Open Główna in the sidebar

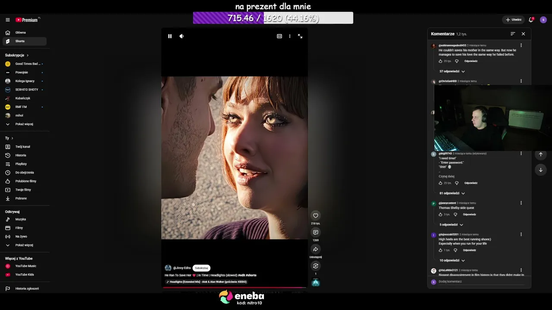(x=25, y=33)
